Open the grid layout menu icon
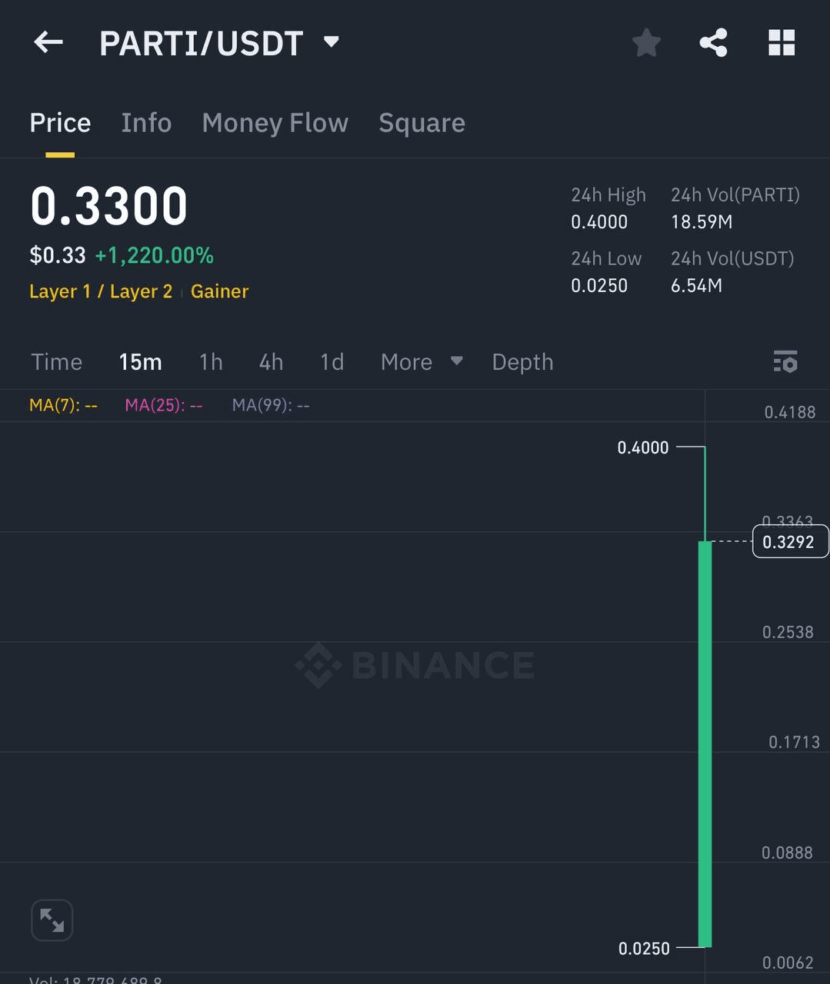Image resolution: width=830 pixels, height=984 pixels. tap(782, 42)
